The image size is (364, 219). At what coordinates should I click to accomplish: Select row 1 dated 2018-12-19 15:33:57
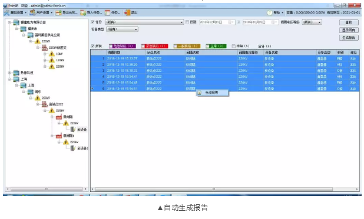tap(225, 58)
